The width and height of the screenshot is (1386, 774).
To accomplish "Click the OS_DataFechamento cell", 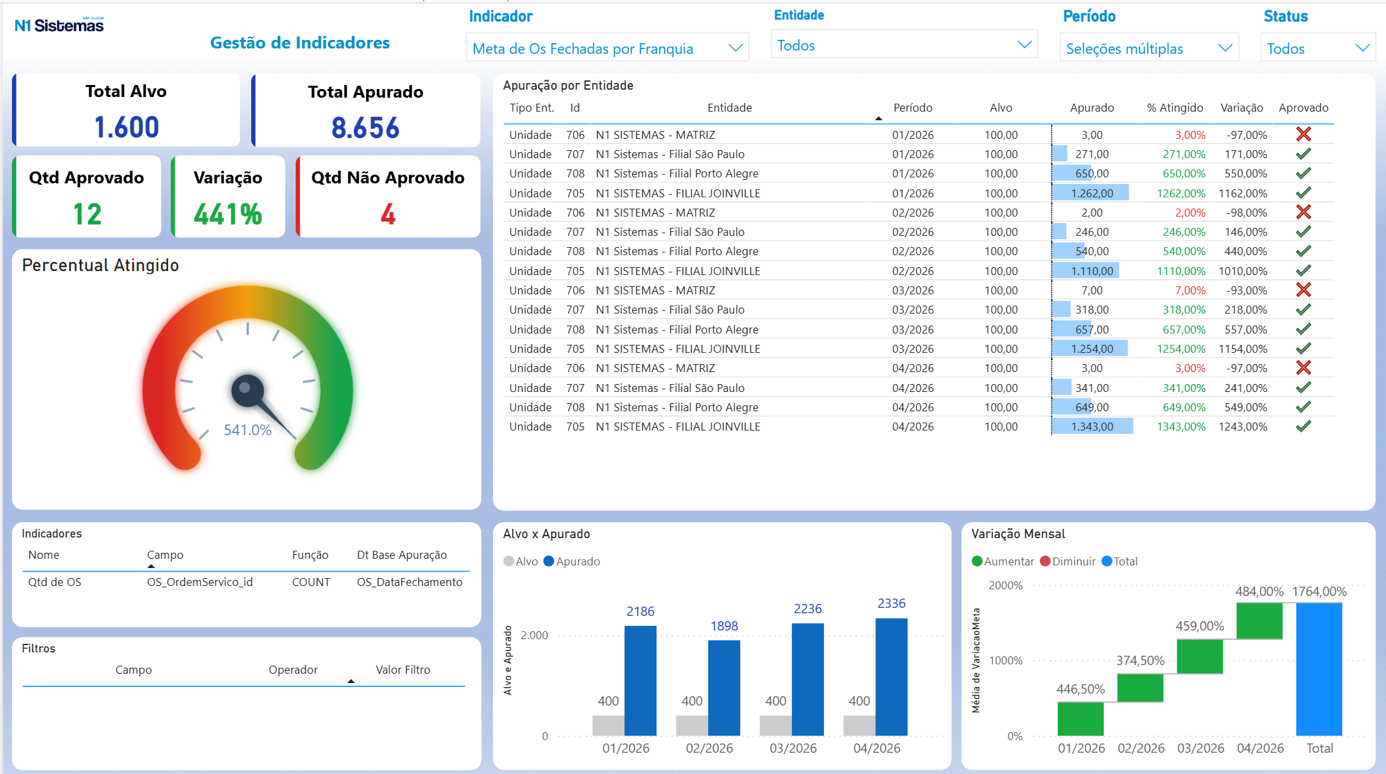I will point(409,582).
